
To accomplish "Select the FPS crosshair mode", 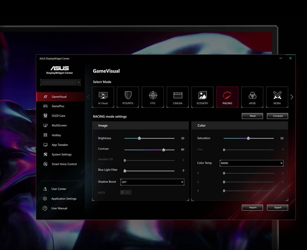I will (x=153, y=97).
